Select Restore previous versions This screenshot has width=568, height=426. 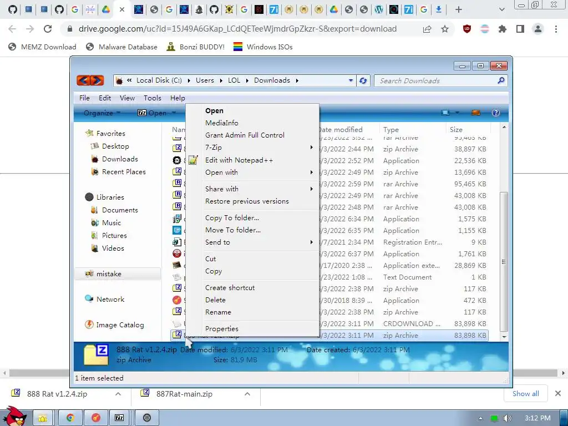click(x=247, y=201)
